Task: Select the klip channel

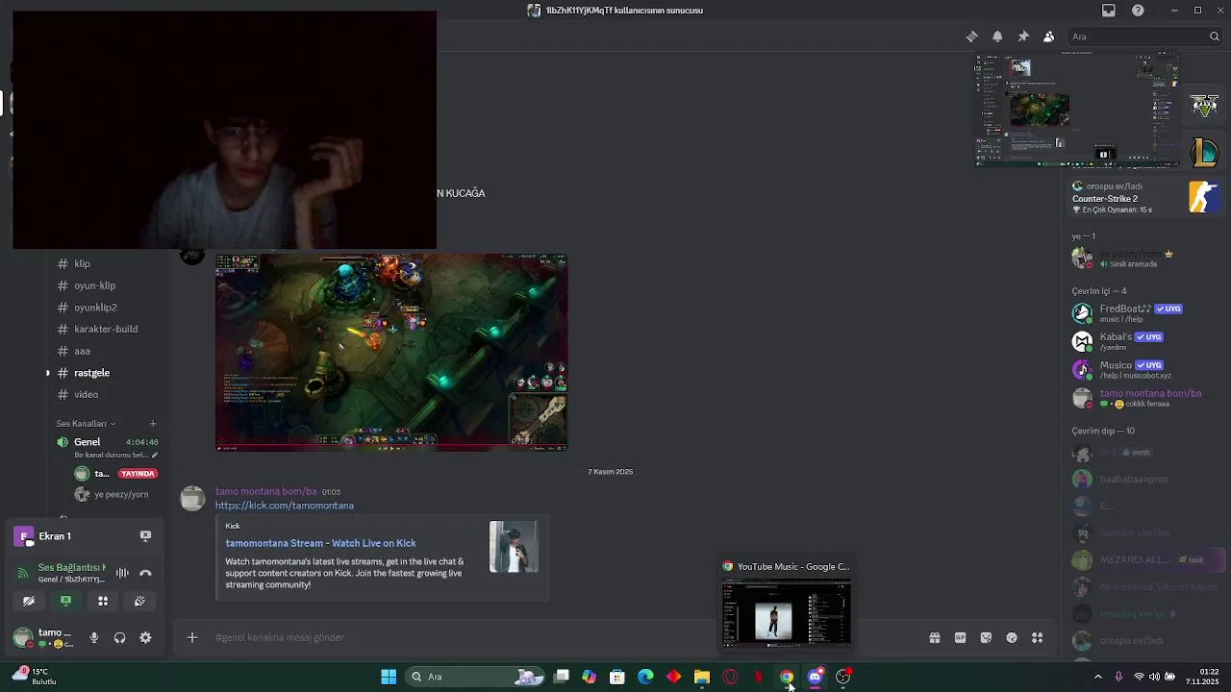Action: (104, 263)
